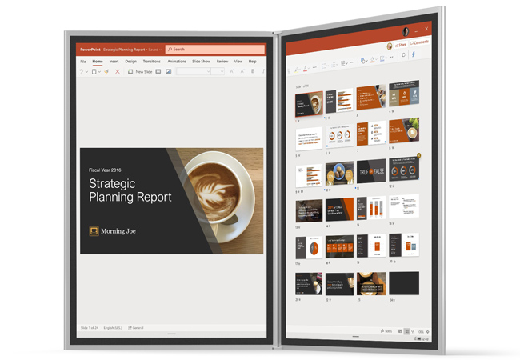Click the 'Slide 1 of 24' status text
Viewport: 520px width, 360px height.
pos(90,328)
